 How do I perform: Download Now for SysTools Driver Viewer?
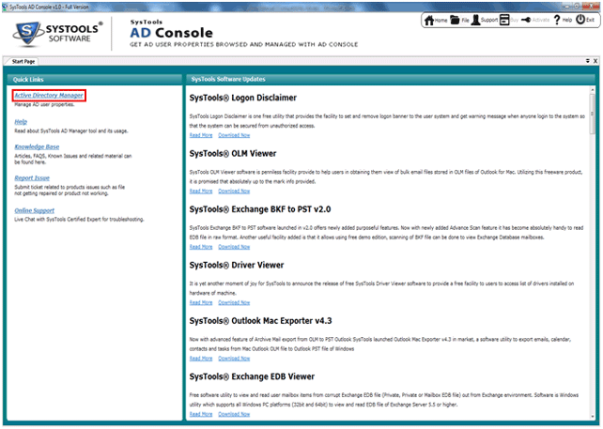tap(234, 302)
